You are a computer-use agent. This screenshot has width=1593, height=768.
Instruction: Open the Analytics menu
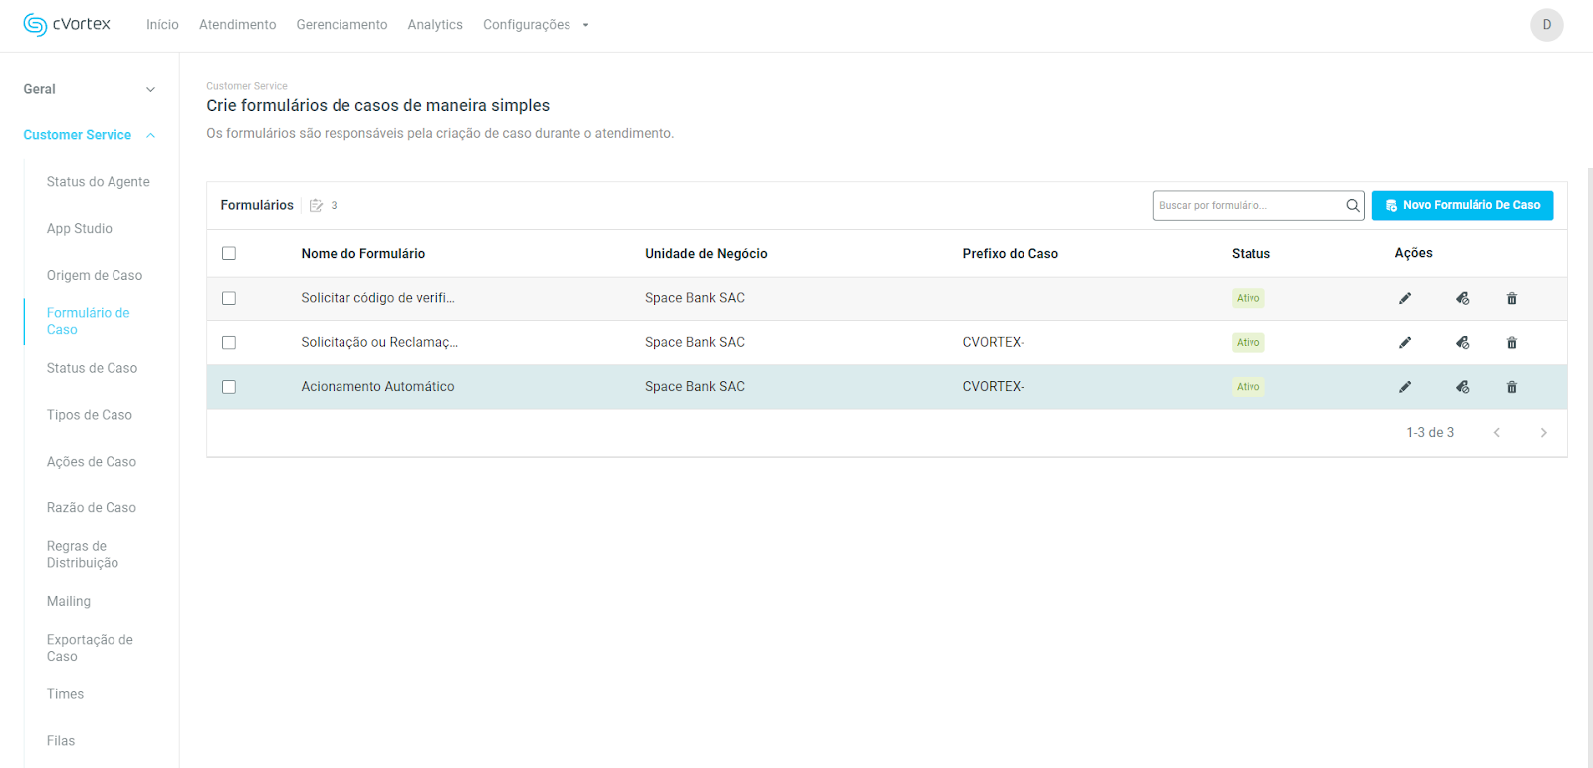[x=435, y=25]
